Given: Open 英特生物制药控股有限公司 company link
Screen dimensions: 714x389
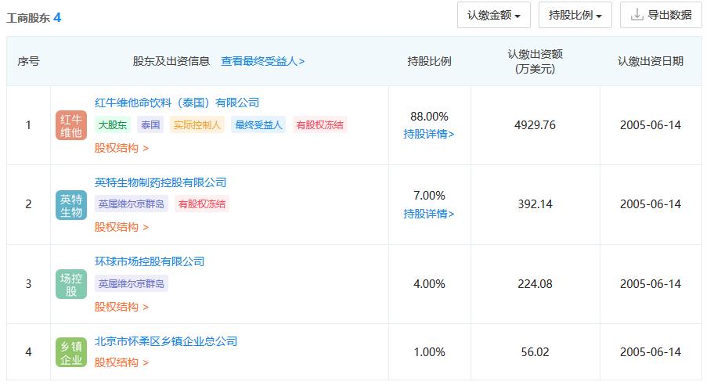Looking at the screenshot, I should click(160, 182).
